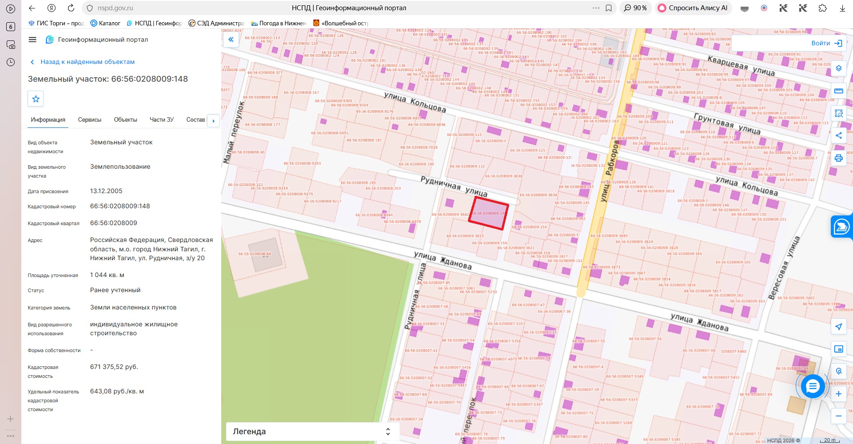Open the ГИС Торги bookmark
853x444 pixels.
tap(56, 23)
